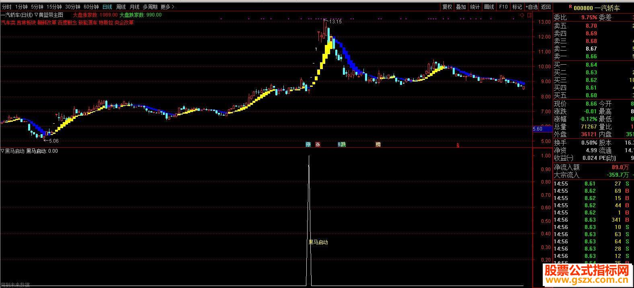Open 黄蓝带主图 indicator dropdown triangle

36,15
